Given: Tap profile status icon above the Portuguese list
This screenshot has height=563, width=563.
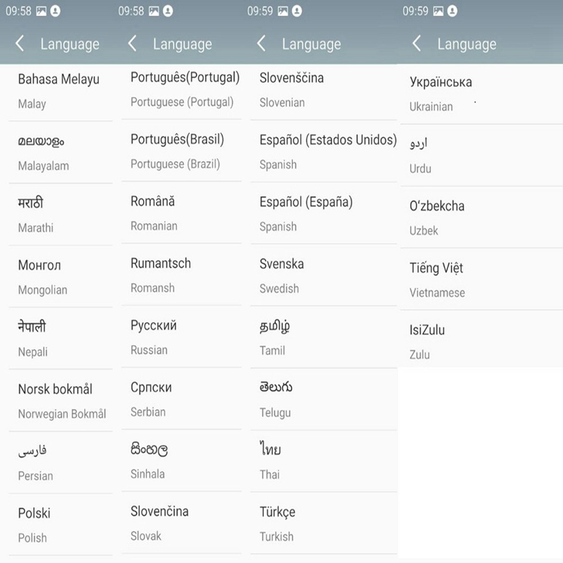Looking at the screenshot, I should 168,11.
